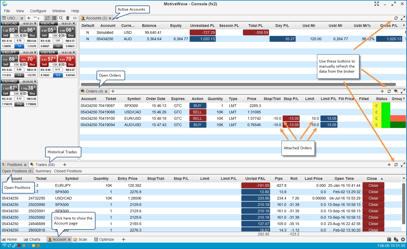The width and height of the screenshot is (407, 249).
Task: Select the Summary sub-tab
Action: pyautogui.click(x=43, y=171)
